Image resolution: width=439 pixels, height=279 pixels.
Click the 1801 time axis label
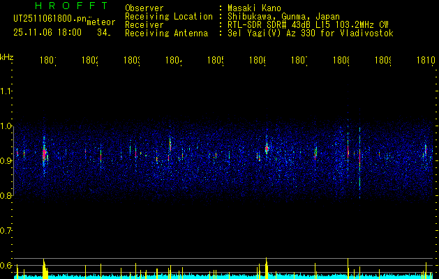pyautogui.click(x=48, y=60)
